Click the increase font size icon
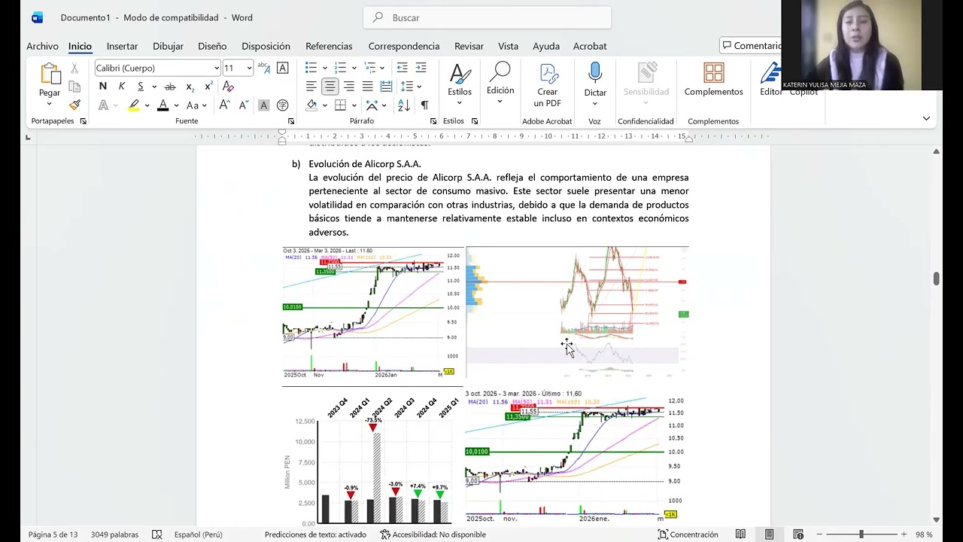 point(224,105)
